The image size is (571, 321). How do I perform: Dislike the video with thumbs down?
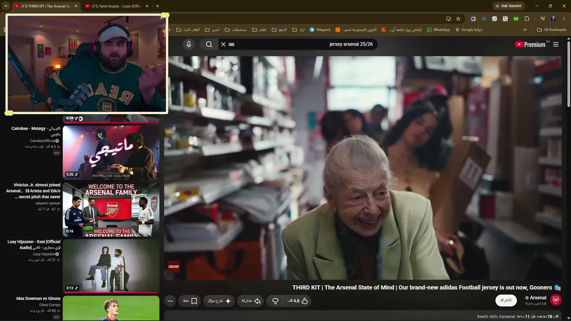tap(275, 301)
